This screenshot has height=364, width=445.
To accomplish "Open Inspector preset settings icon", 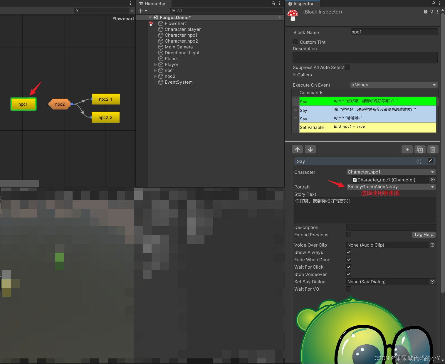I will click(431, 12).
